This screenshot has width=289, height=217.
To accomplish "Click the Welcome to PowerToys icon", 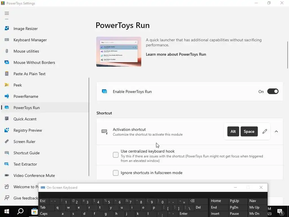I will 7,186.
